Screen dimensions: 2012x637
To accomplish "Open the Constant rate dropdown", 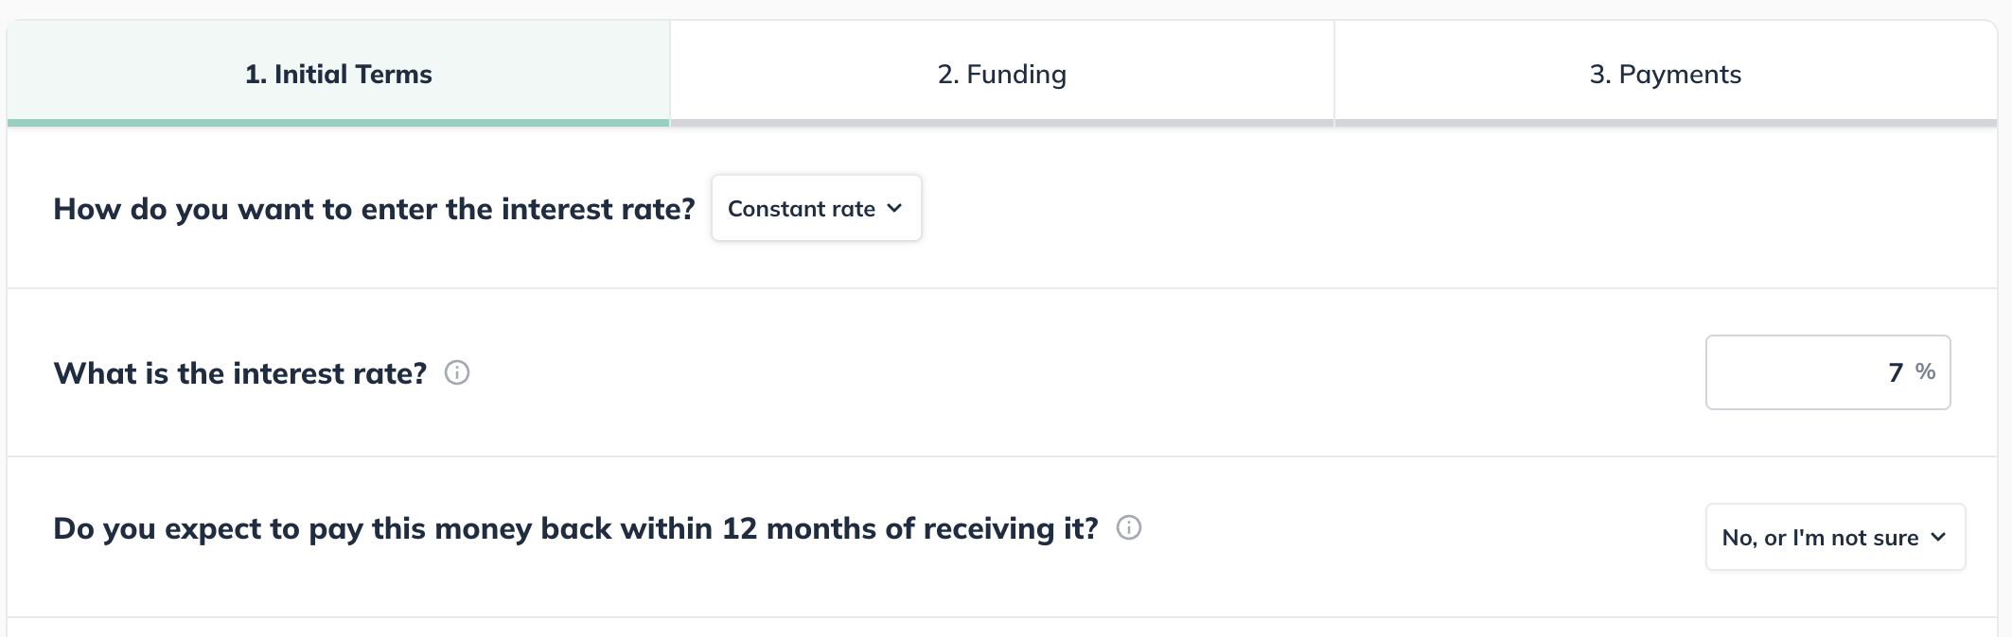I will pos(816,209).
